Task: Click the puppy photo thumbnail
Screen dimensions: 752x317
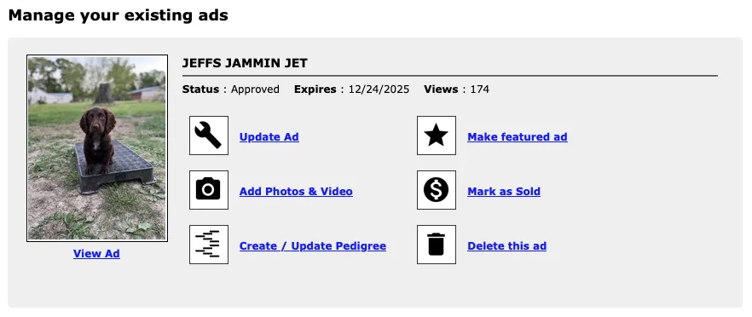Action: pyautogui.click(x=97, y=148)
